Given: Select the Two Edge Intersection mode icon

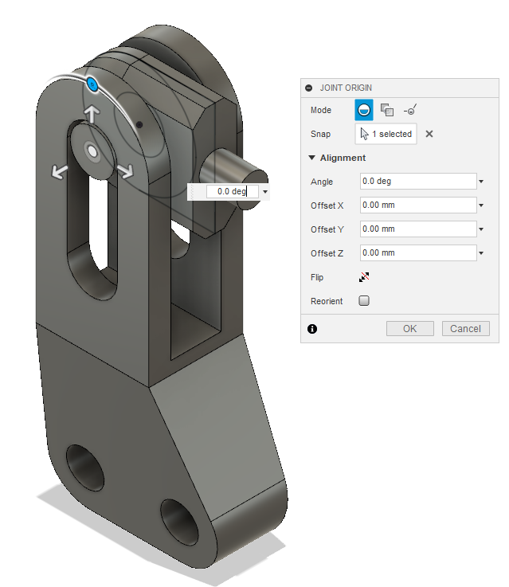Looking at the screenshot, I should pyautogui.click(x=410, y=110).
